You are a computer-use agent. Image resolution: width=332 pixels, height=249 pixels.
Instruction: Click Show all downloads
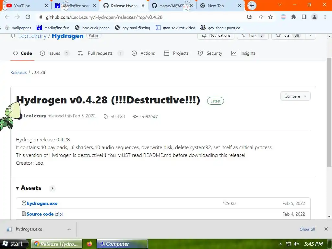(307, 229)
